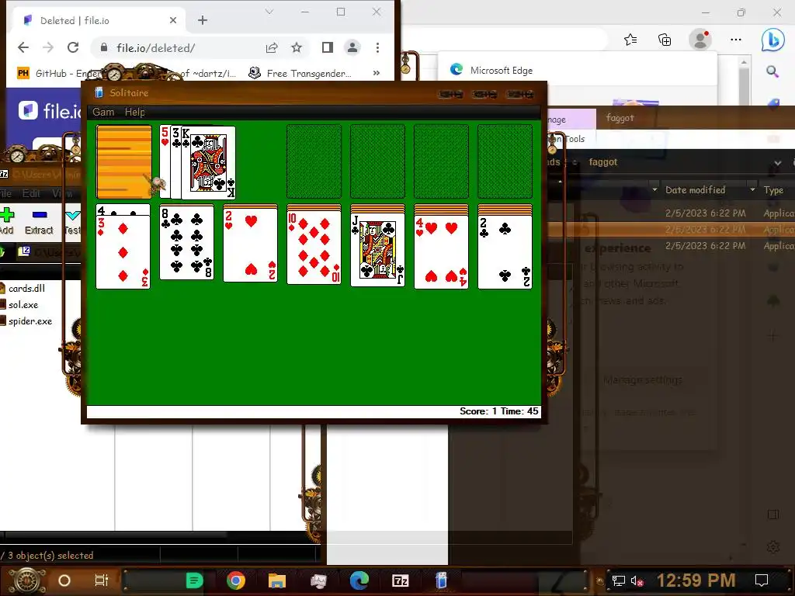Screen dimensions: 795x596
Task: Click the file.io logo
Action: click(x=50, y=110)
